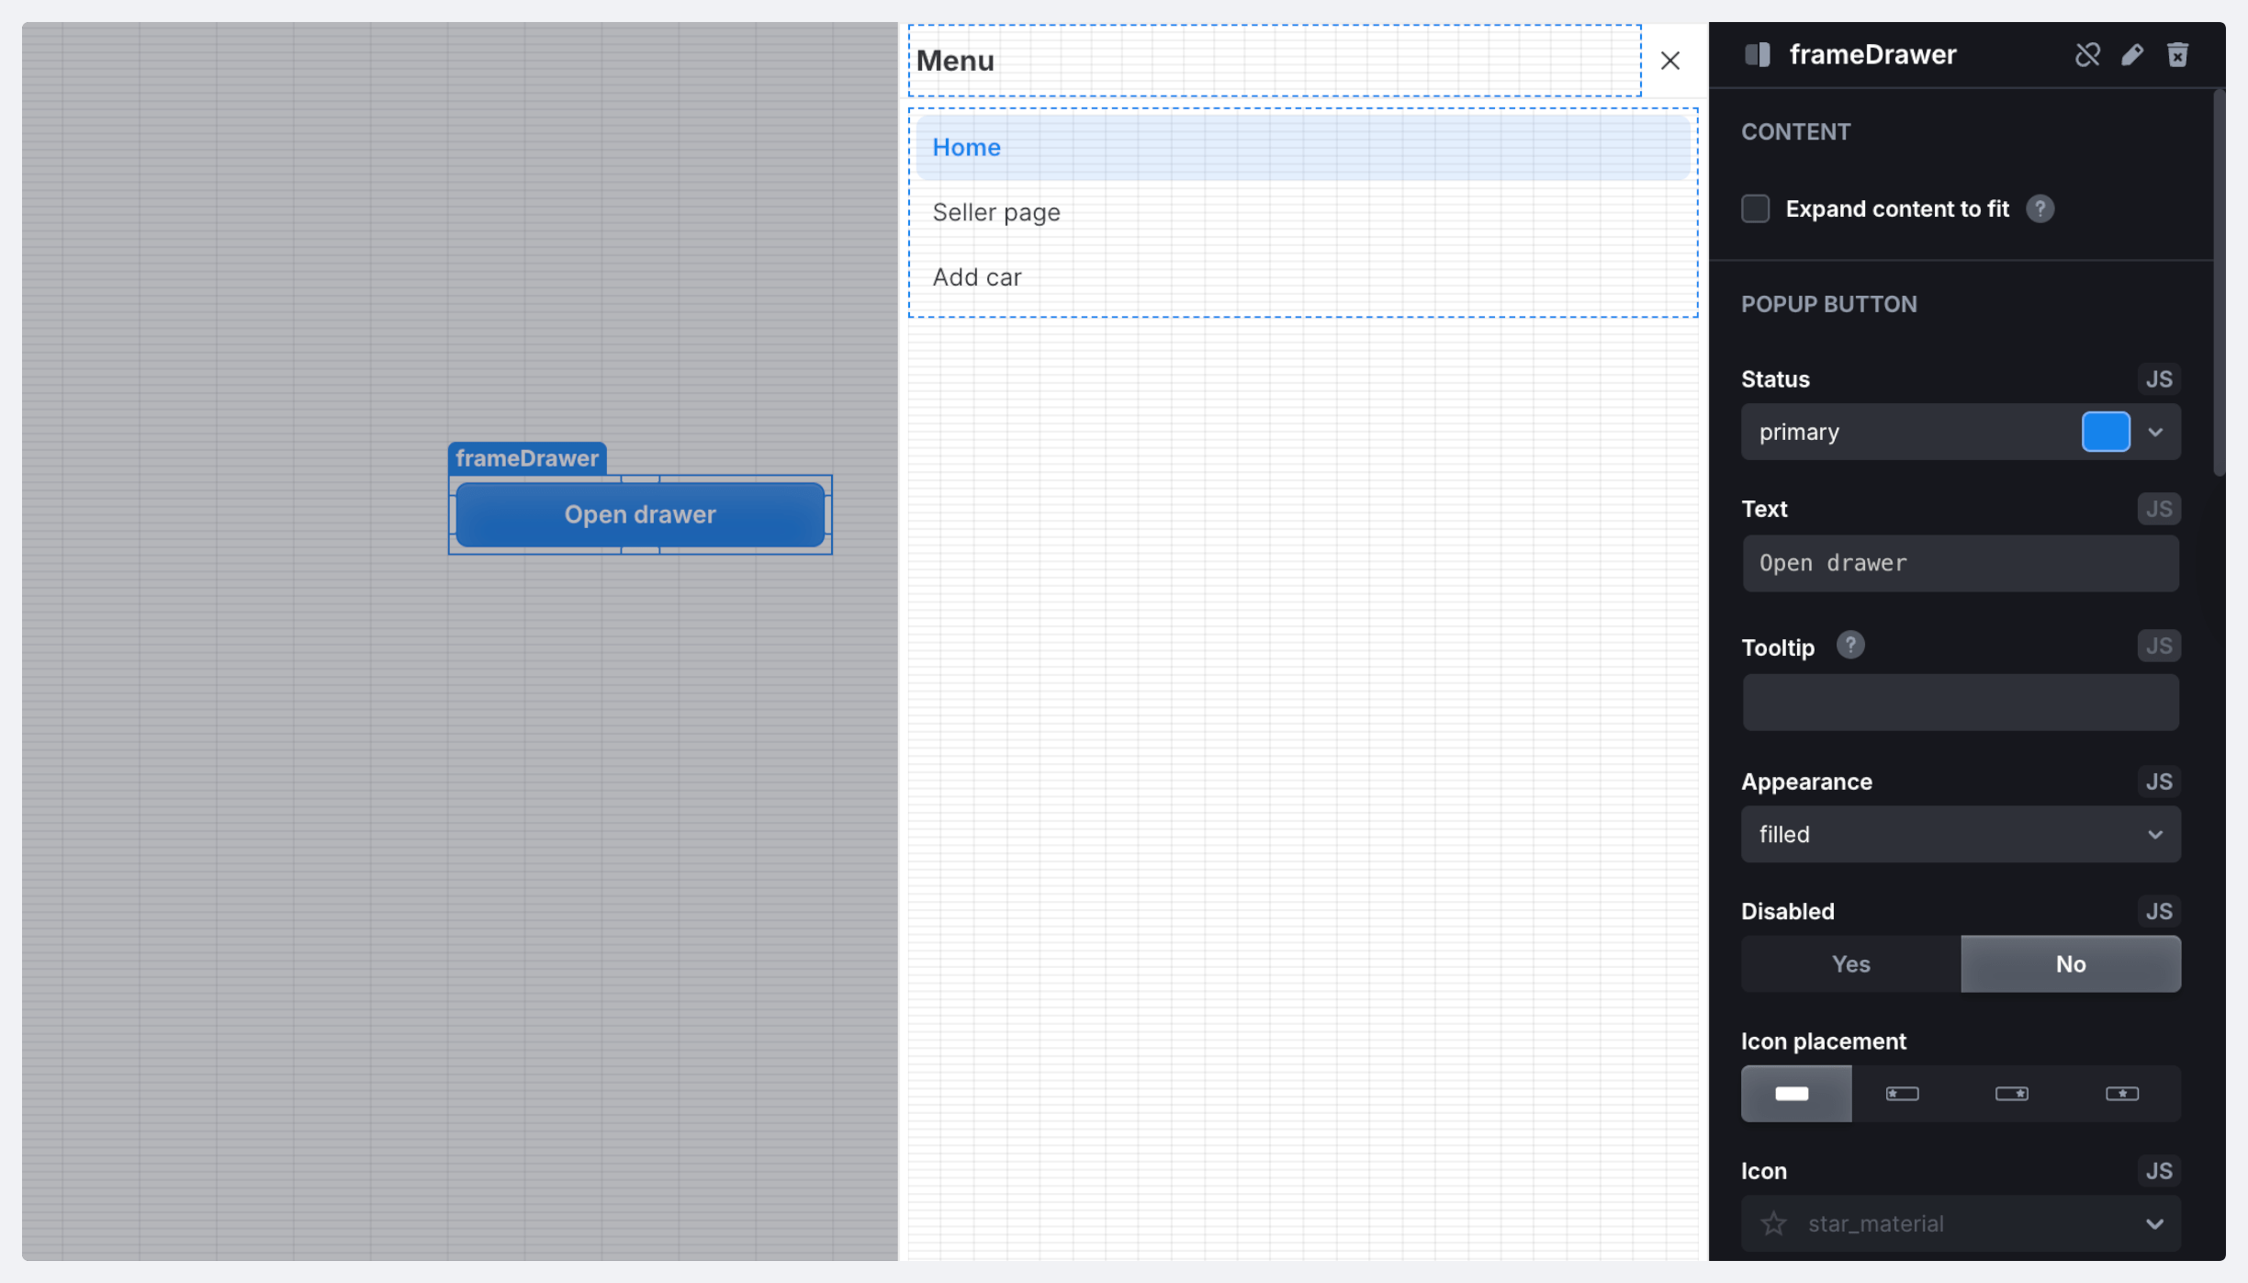Set Disabled to No

[x=2070, y=964]
